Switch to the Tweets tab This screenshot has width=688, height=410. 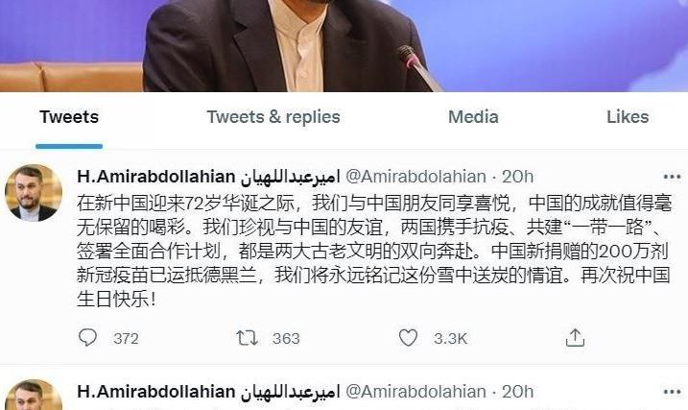click(x=69, y=117)
